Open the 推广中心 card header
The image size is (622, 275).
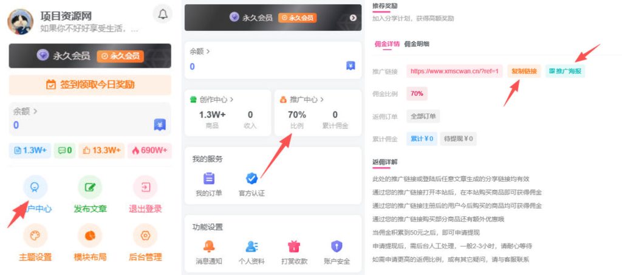301,100
